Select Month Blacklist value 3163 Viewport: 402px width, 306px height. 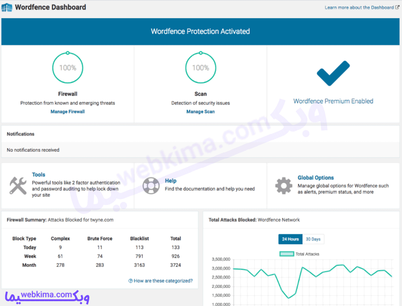(139, 265)
